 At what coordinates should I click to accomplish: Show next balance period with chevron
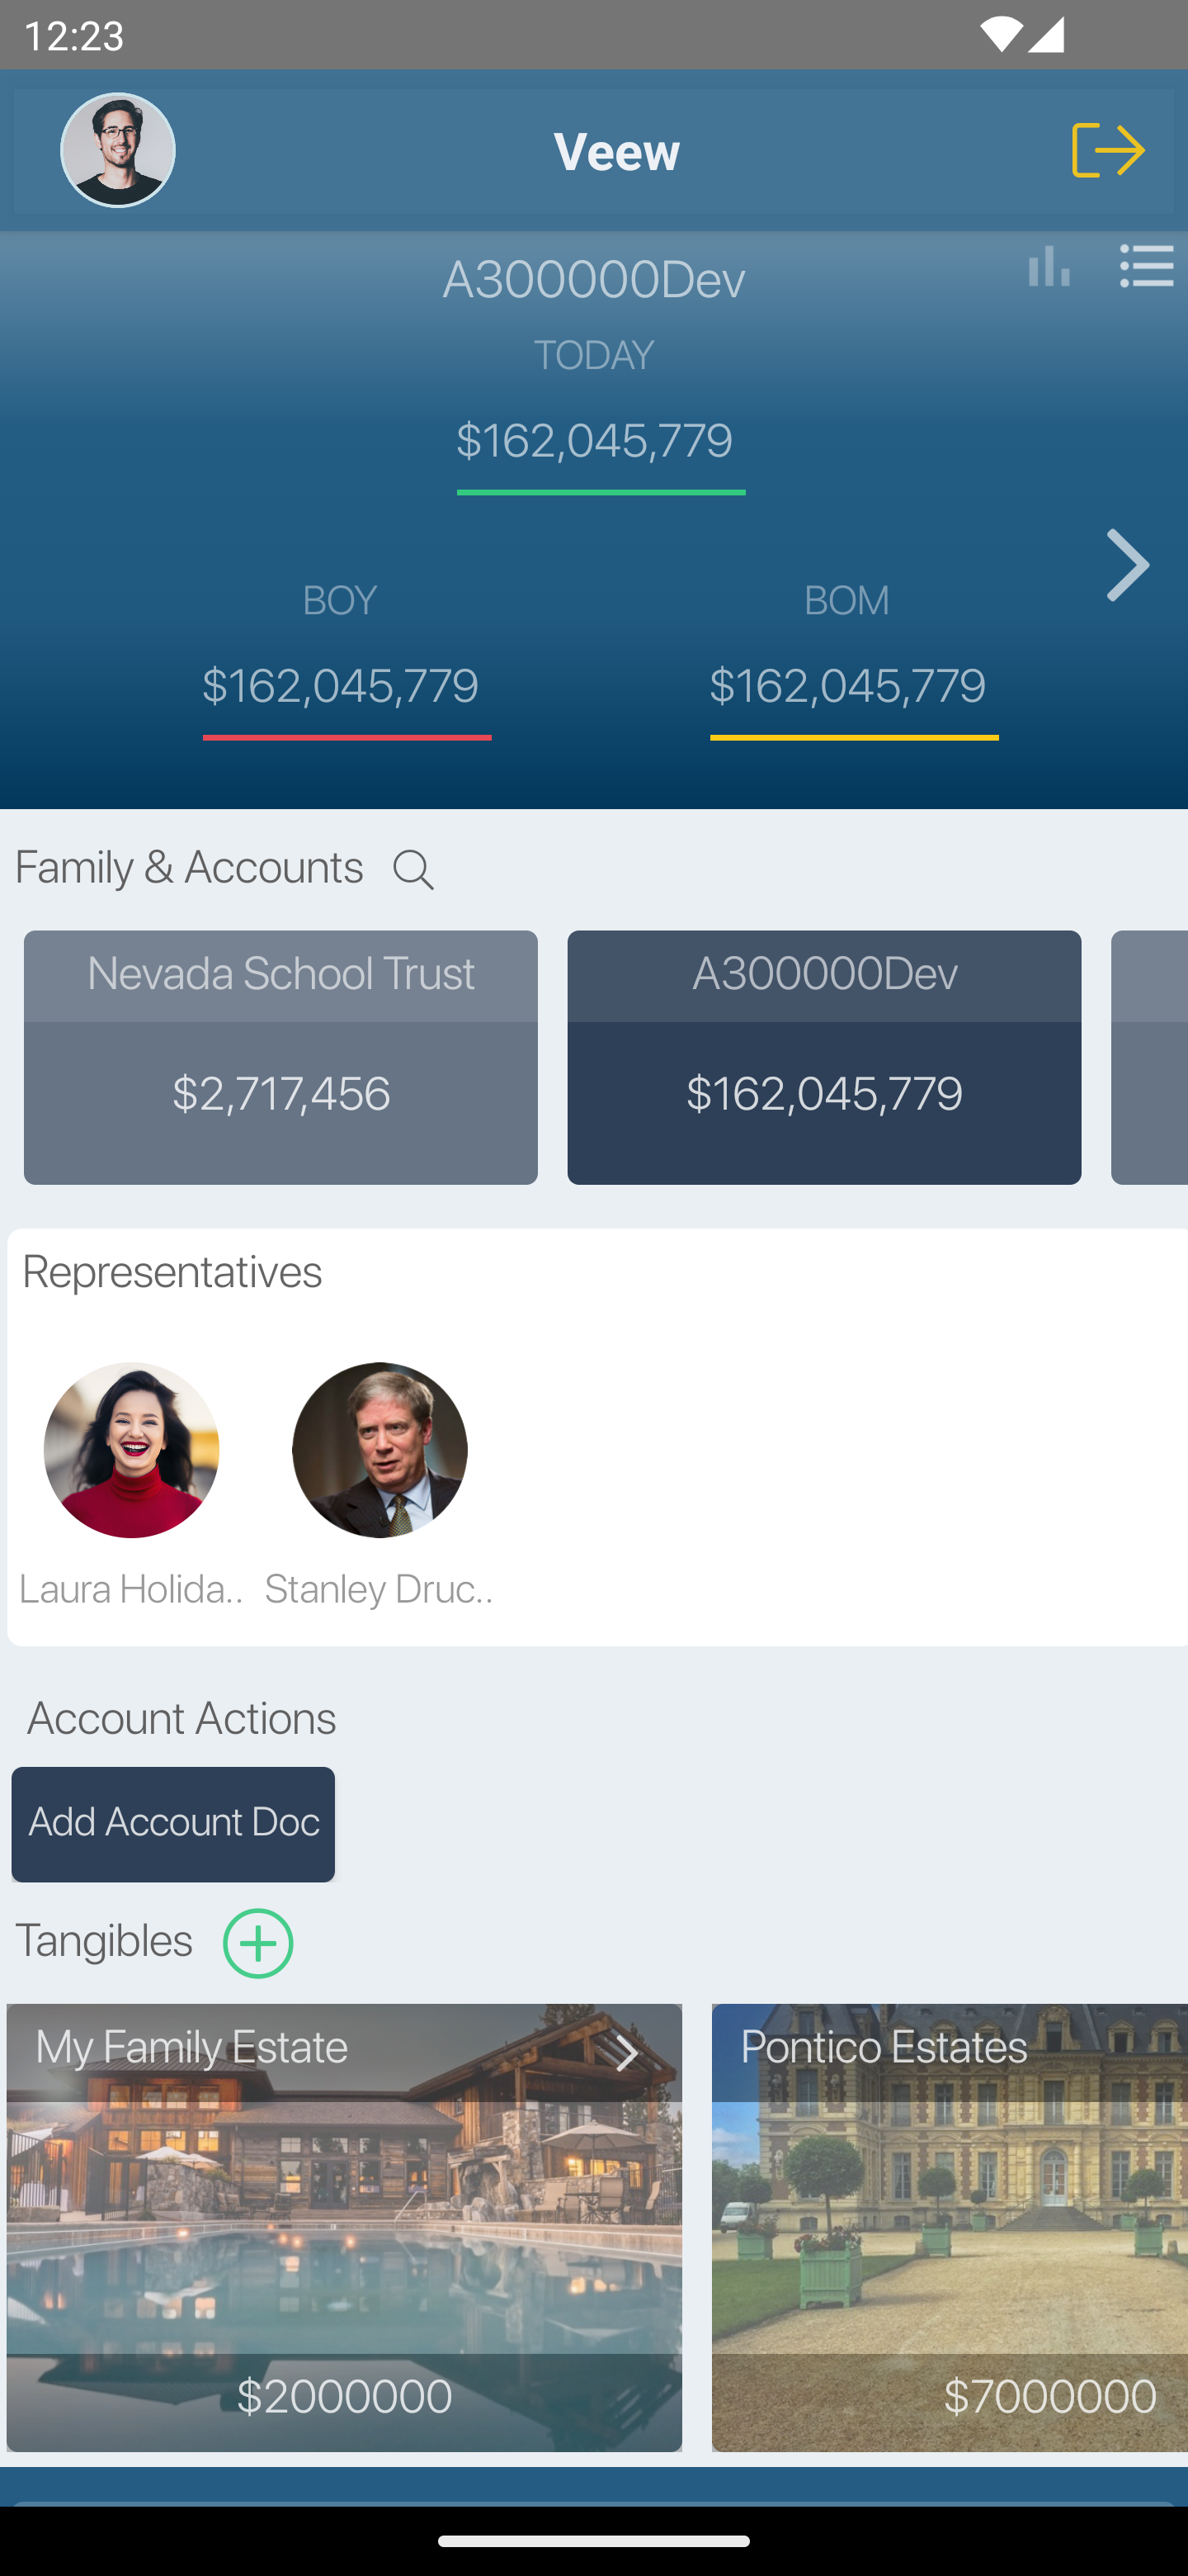1128,565
